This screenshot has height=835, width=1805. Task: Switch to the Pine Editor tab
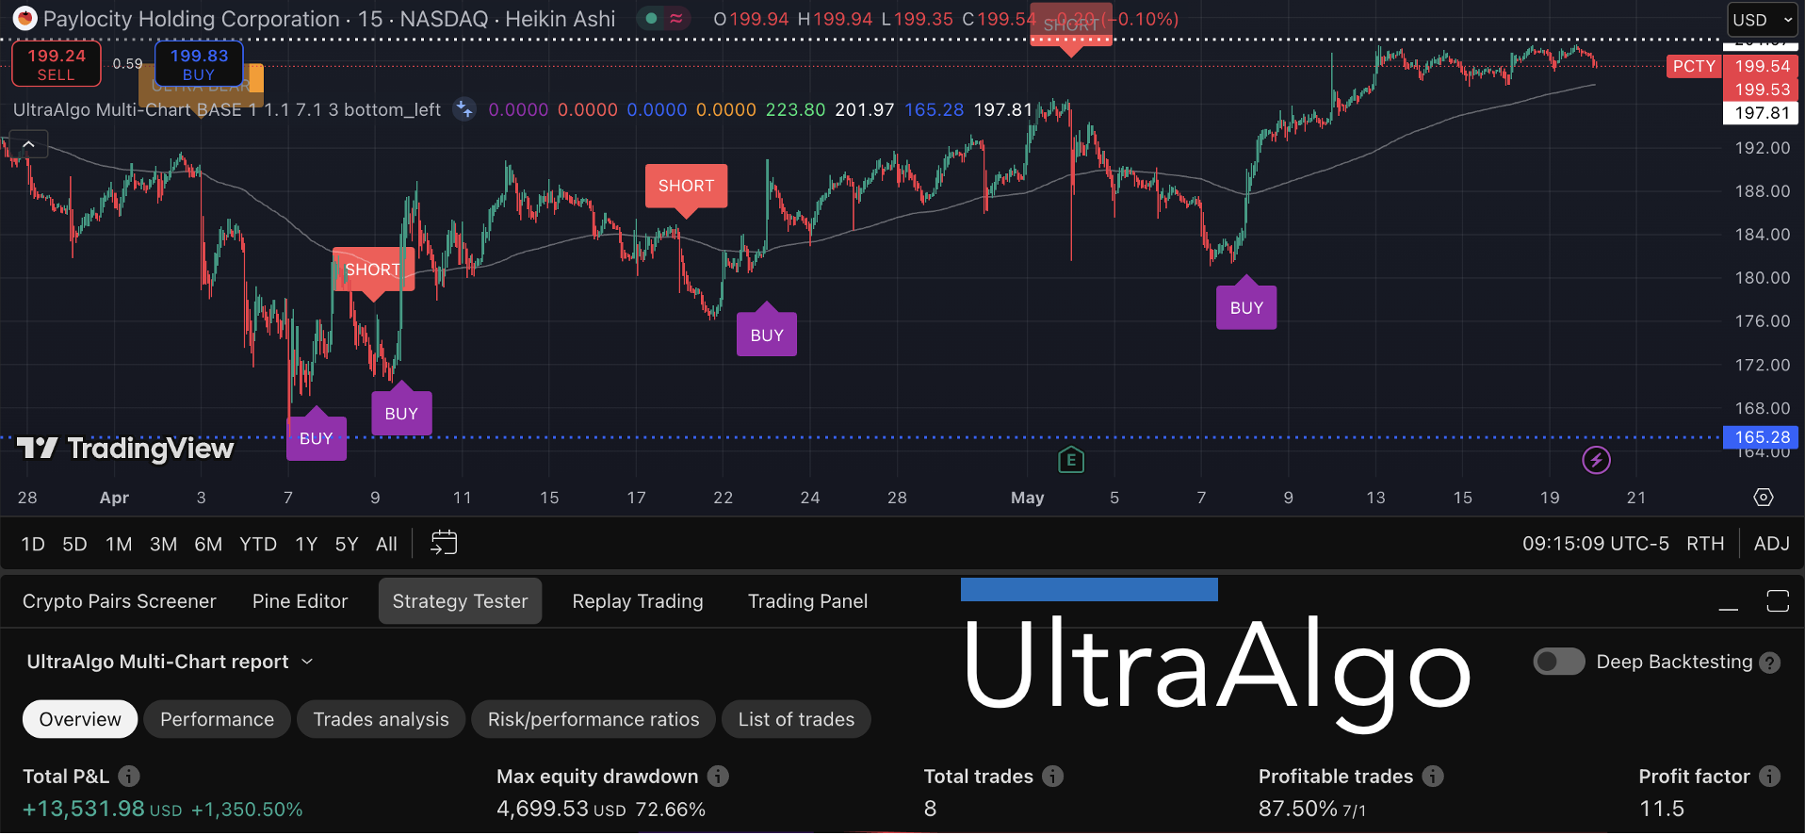coord(300,601)
